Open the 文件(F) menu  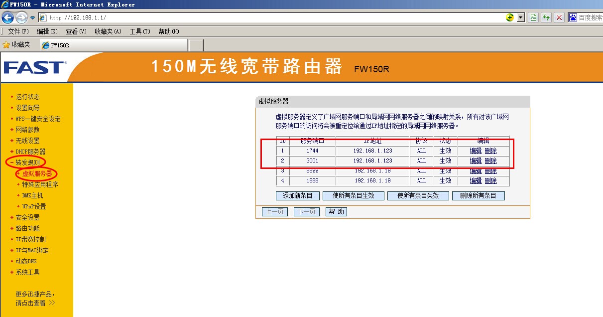pyautogui.click(x=18, y=31)
